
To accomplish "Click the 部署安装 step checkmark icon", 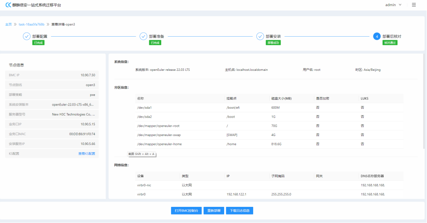I will (x=260, y=36).
